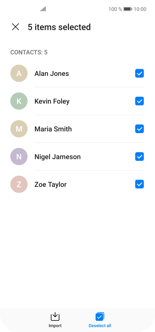The width and height of the screenshot is (155, 332).
Task: Tap the Deselect all icon
Action: (x=100, y=316)
